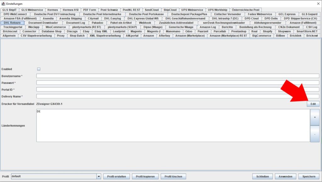Open the Österreichische Post tab
322x182 pixels.
click(246, 10)
